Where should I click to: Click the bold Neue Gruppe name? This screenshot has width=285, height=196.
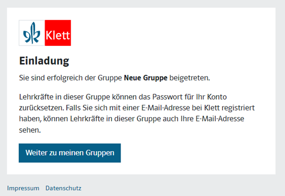point(146,78)
